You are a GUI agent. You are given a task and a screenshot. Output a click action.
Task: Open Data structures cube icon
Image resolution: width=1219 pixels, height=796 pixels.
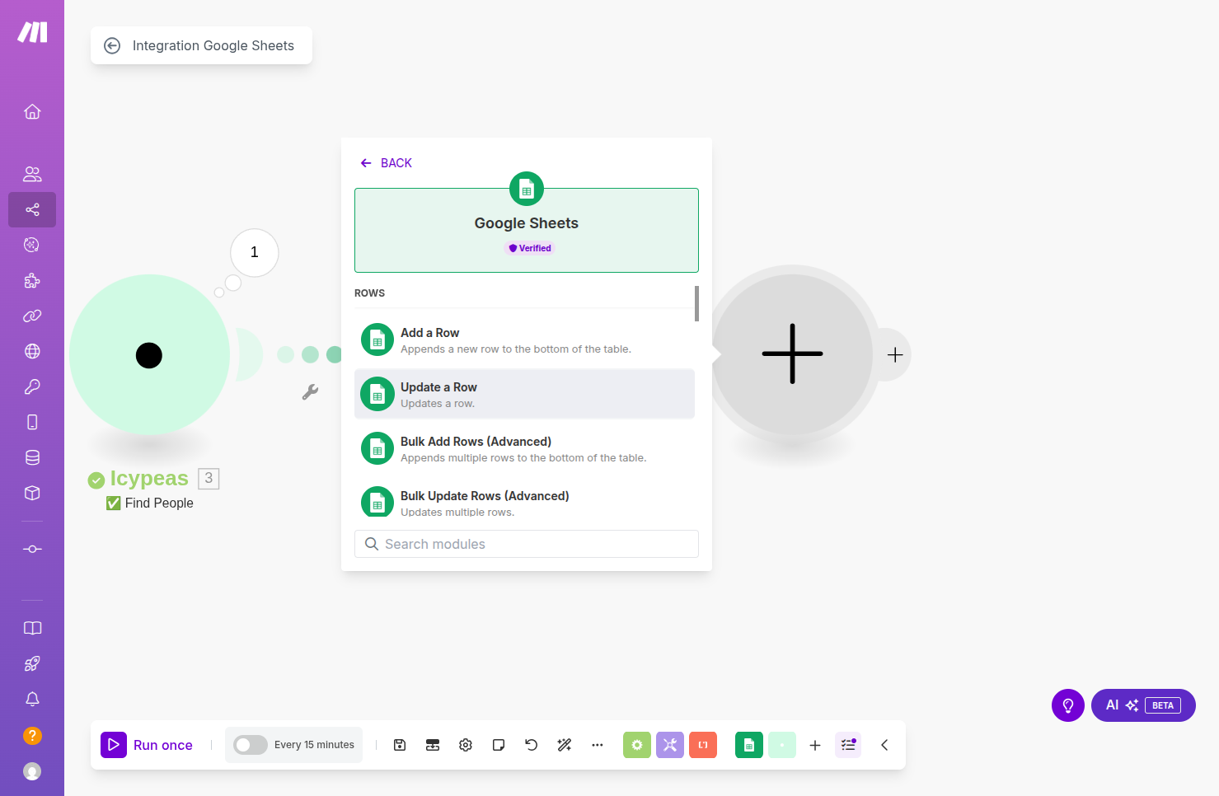[32, 493]
